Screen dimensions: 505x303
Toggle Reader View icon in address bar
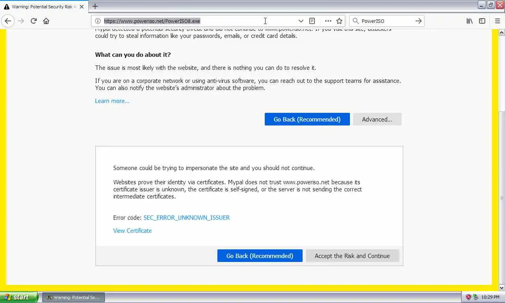tap(312, 21)
